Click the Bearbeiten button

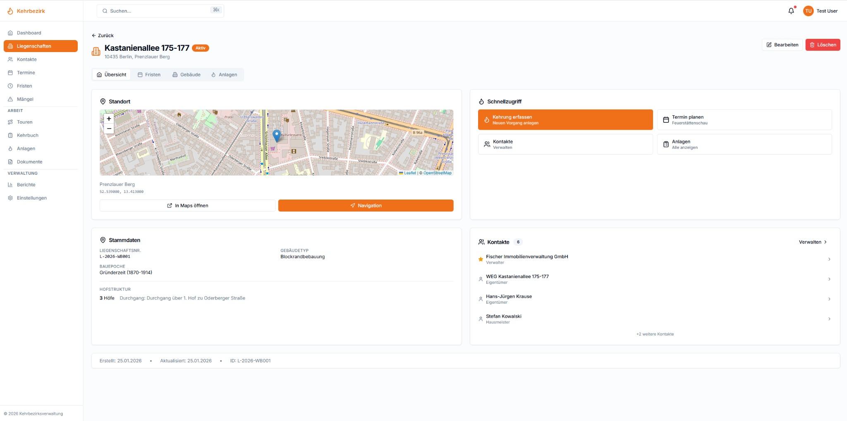782,45
